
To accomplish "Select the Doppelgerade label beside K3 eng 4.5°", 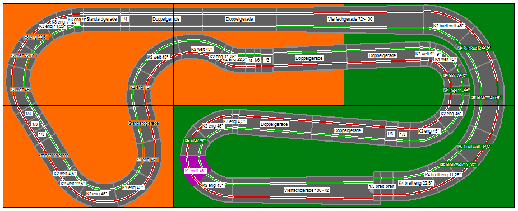I will (x=275, y=124).
